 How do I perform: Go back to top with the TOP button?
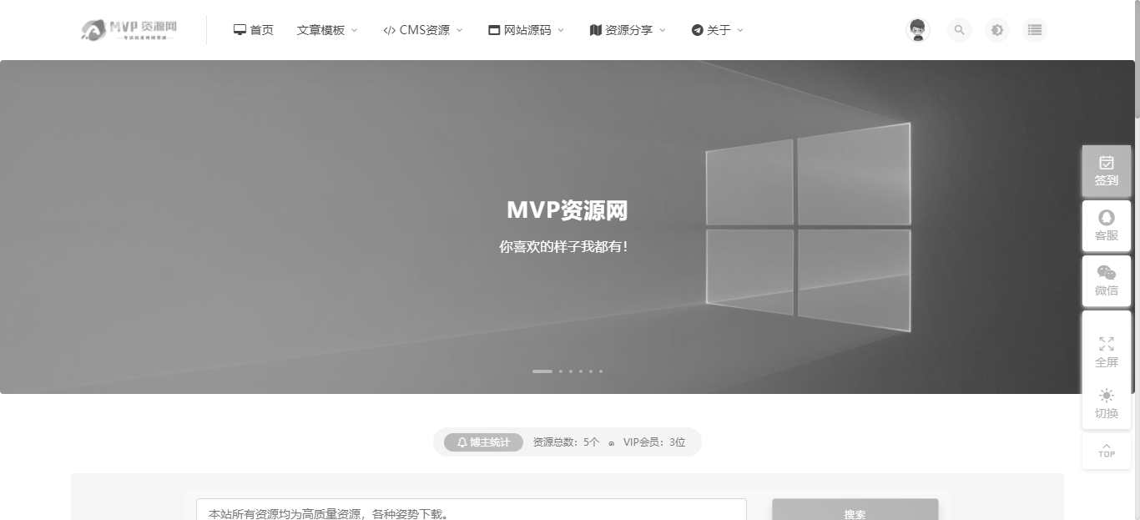tap(1107, 451)
